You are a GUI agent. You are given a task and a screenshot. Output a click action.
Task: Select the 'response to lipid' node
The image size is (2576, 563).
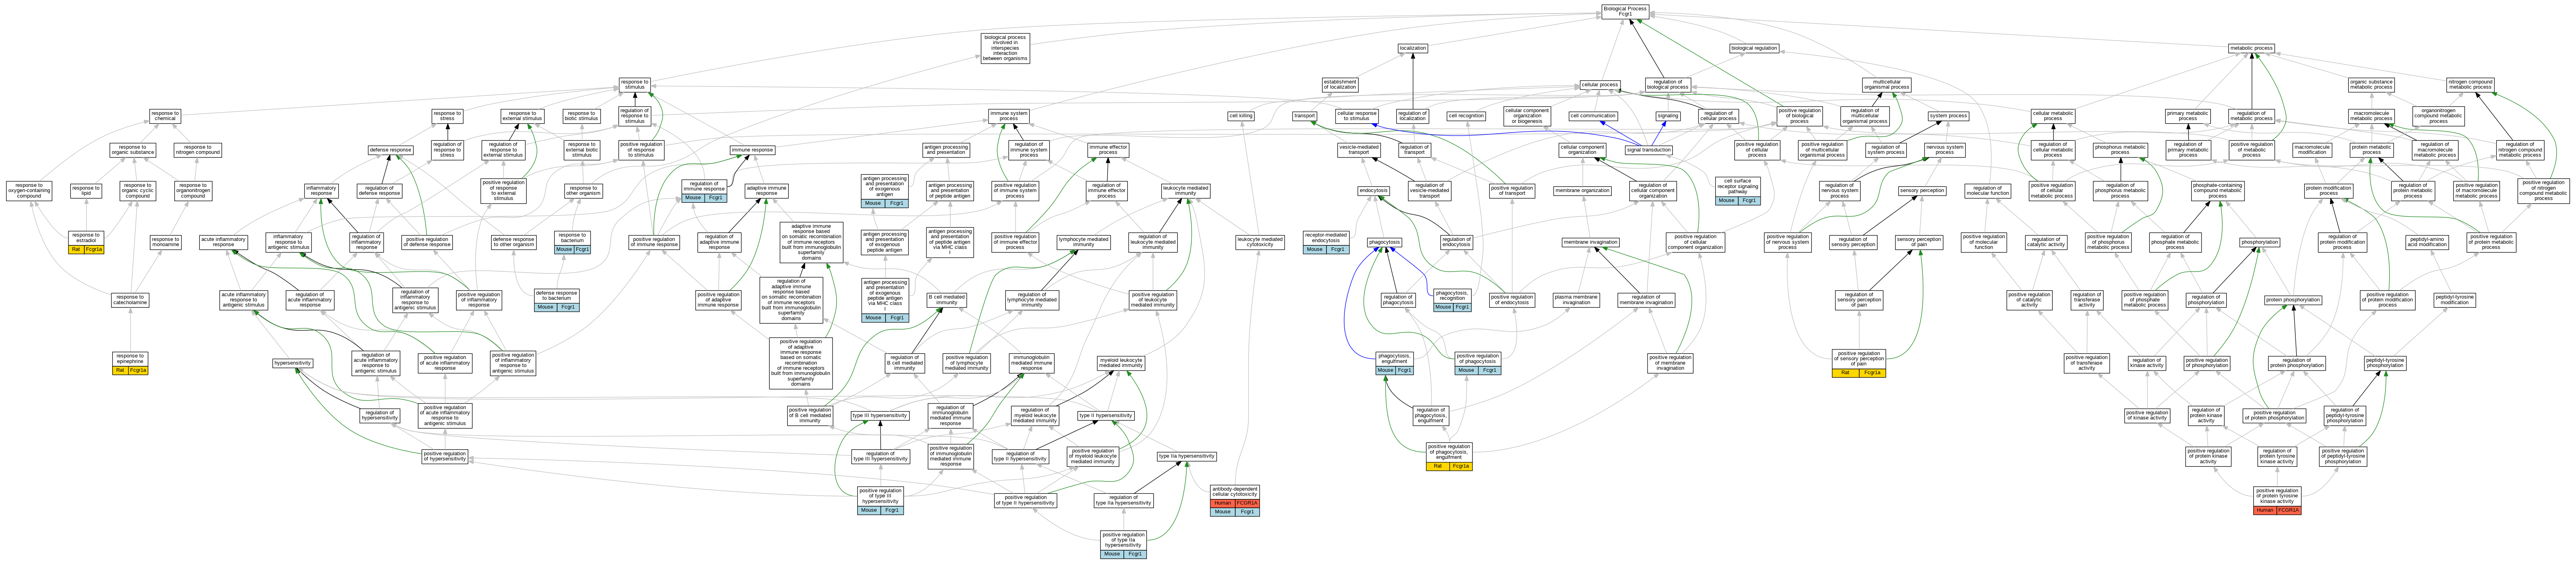pyautogui.click(x=86, y=191)
